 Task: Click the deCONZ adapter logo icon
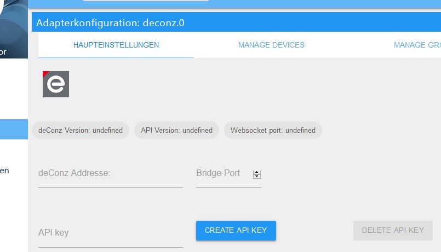[x=56, y=84]
